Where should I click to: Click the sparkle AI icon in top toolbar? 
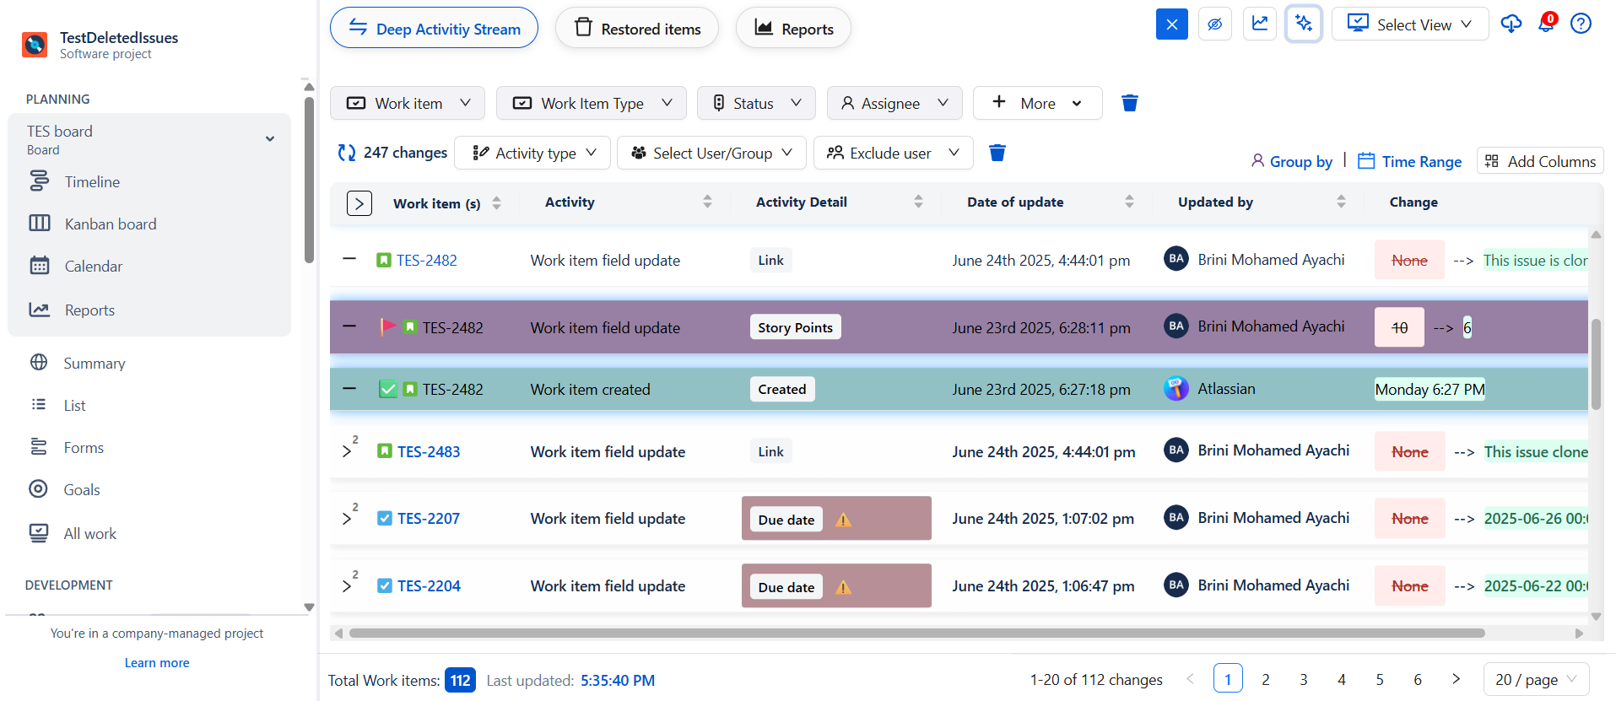[1303, 24]
